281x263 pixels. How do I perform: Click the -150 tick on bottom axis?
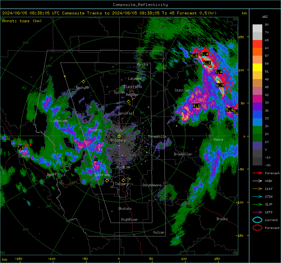18,259
